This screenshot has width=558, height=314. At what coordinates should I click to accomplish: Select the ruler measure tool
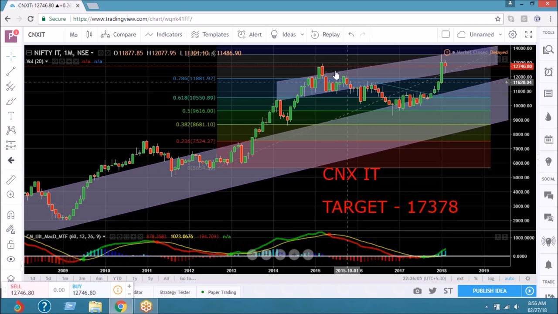[11, 180]
